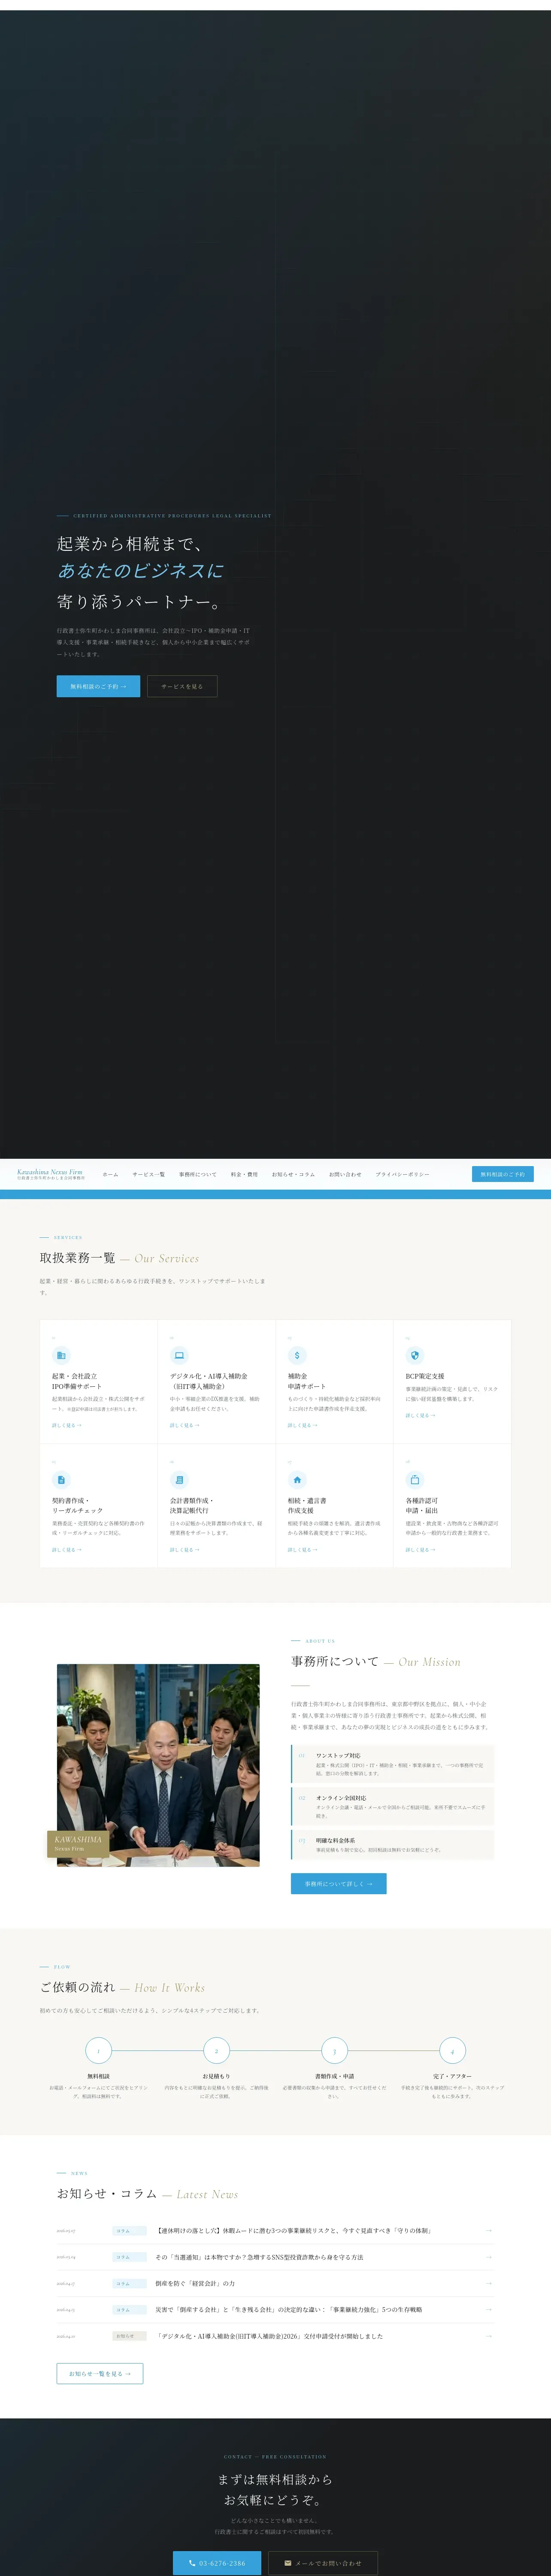Click the office team photo

[158, 1765]
